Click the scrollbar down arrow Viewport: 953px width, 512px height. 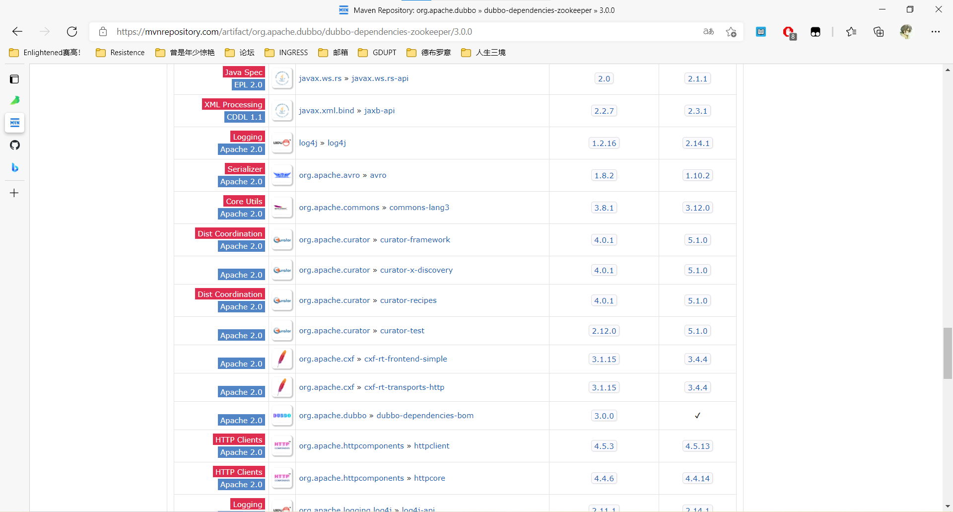948,506
